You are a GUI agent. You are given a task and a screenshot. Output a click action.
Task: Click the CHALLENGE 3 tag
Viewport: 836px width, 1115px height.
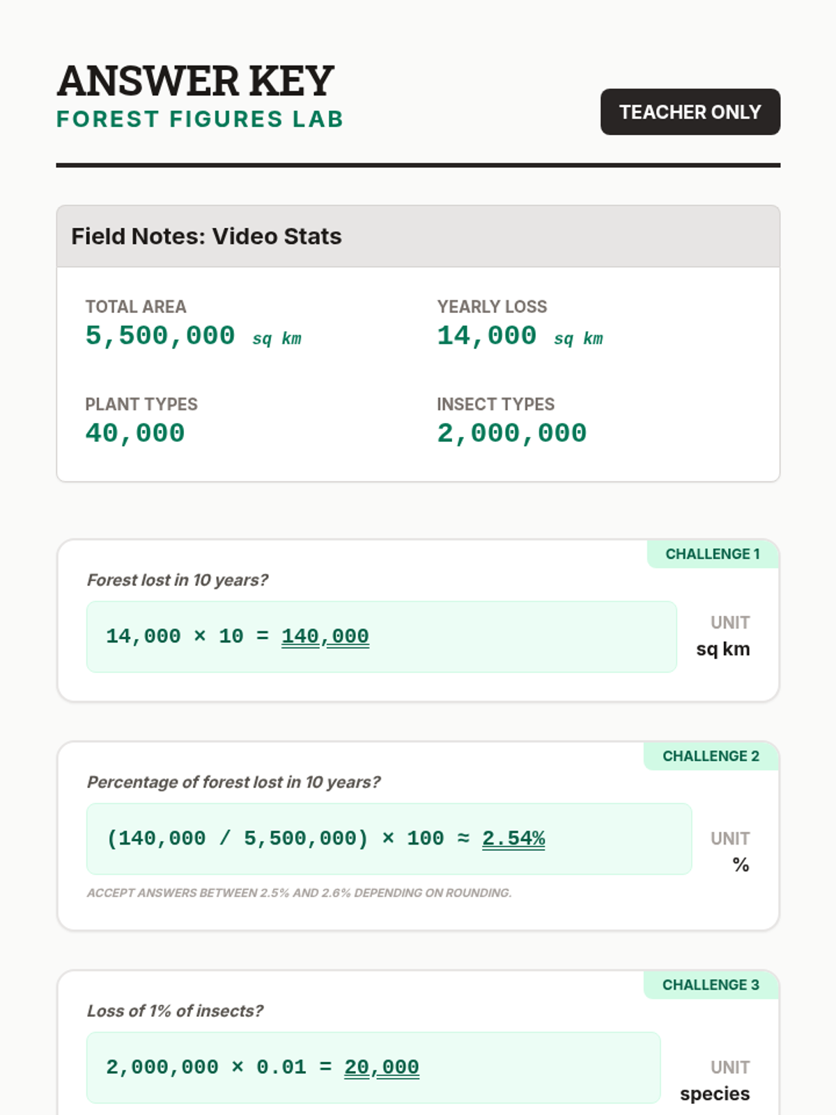pos(711,985)
